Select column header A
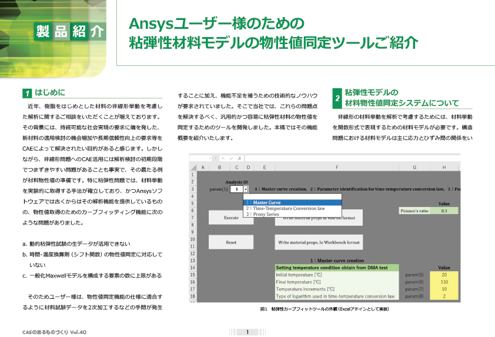Image resolution: width=495 pixels, height=337 pixels. click(203, 168)
